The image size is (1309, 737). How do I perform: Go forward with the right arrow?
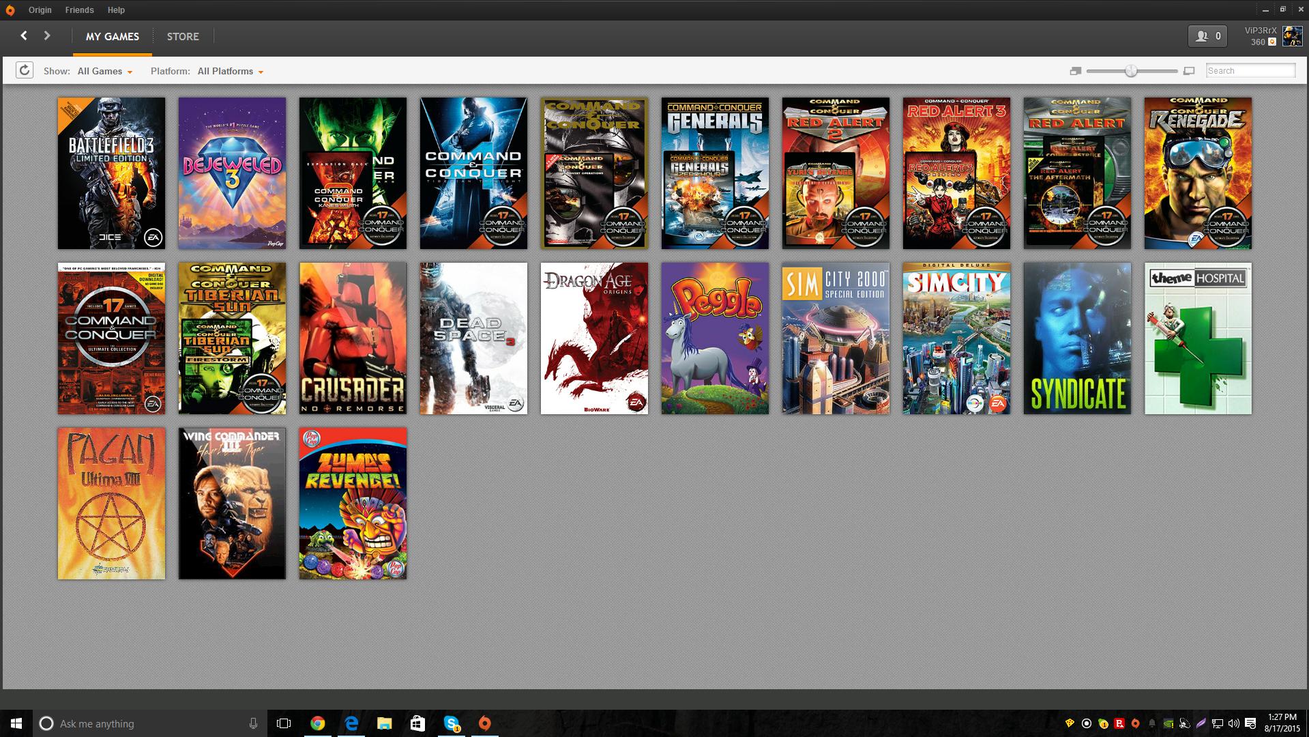(x=47, y=35)
